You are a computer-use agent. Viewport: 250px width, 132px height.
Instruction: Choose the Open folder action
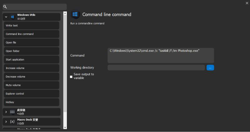[x=31, y=51]
